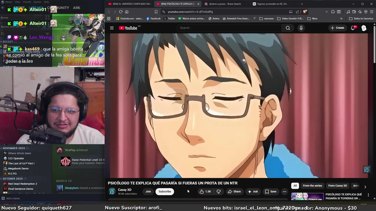Click the YouTube page vertical scrollbar
Image resolution: width=376 pixels, height=211 pixels.
click(375, 44)
